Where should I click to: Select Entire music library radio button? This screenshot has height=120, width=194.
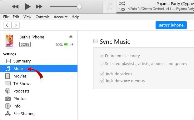(x=102, y=56)
